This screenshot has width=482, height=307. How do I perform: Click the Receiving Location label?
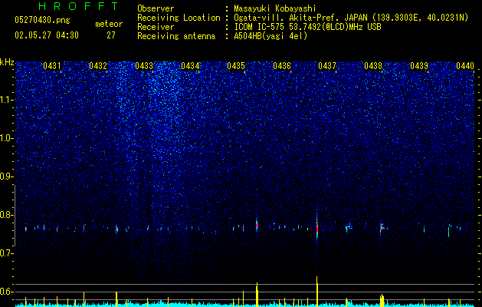tap(179, 18)
